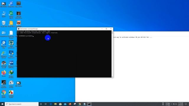Minimize the Command Prompt window

coord(102,29)
